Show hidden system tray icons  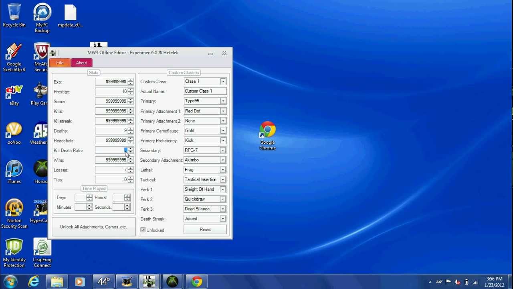tap(430, 282)
